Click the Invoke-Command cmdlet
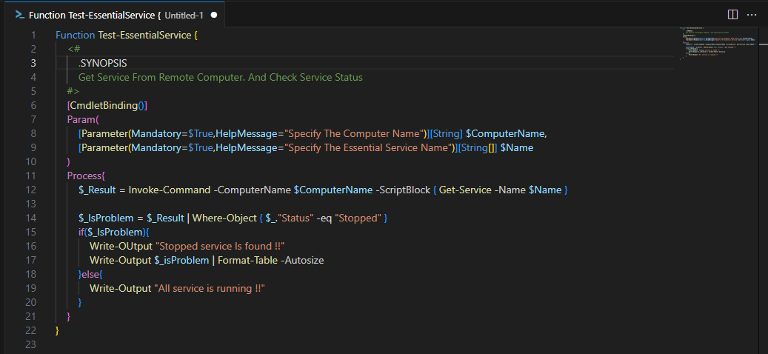The height and width of the screenshot is (354, 768). click(170, 190)
